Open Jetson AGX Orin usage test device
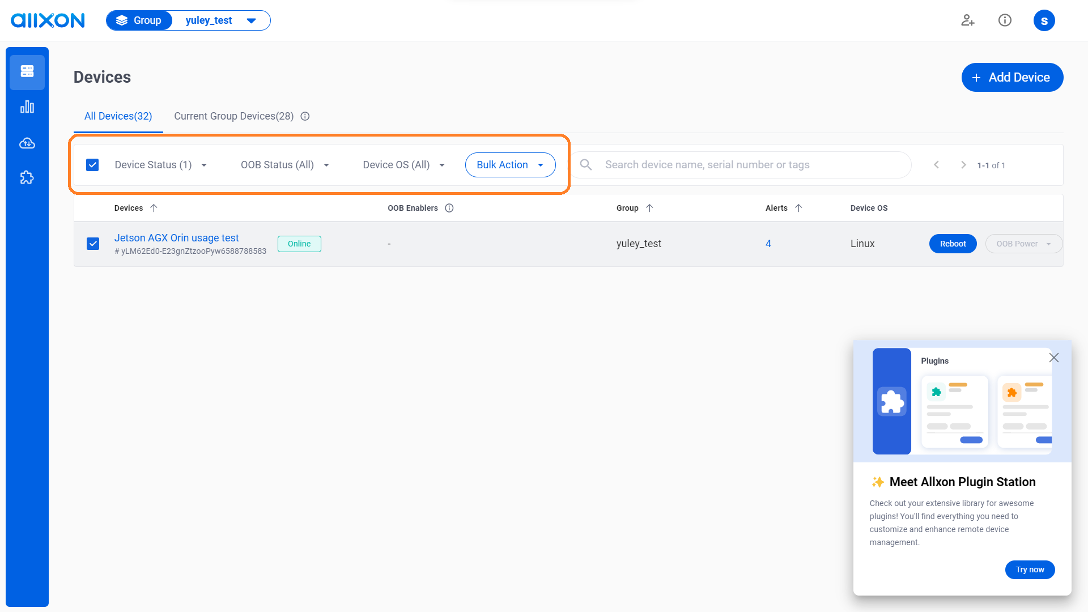Viewport: 1088px width, 612px height. coord(176,238)
